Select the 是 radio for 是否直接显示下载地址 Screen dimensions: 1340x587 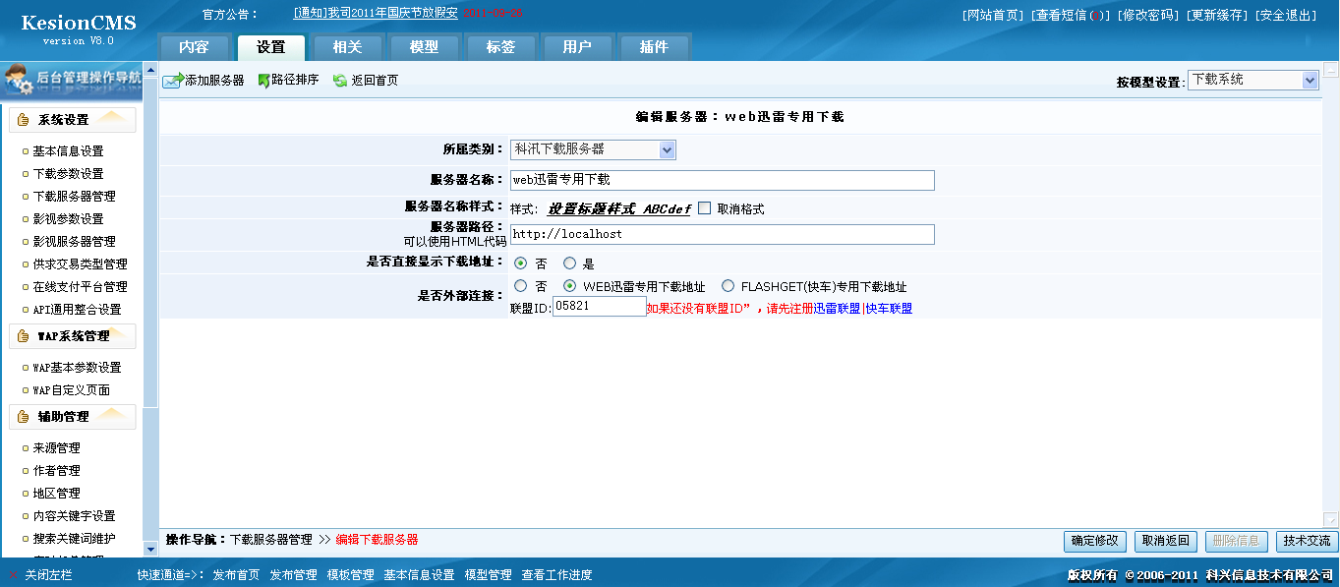pos(569,263)
